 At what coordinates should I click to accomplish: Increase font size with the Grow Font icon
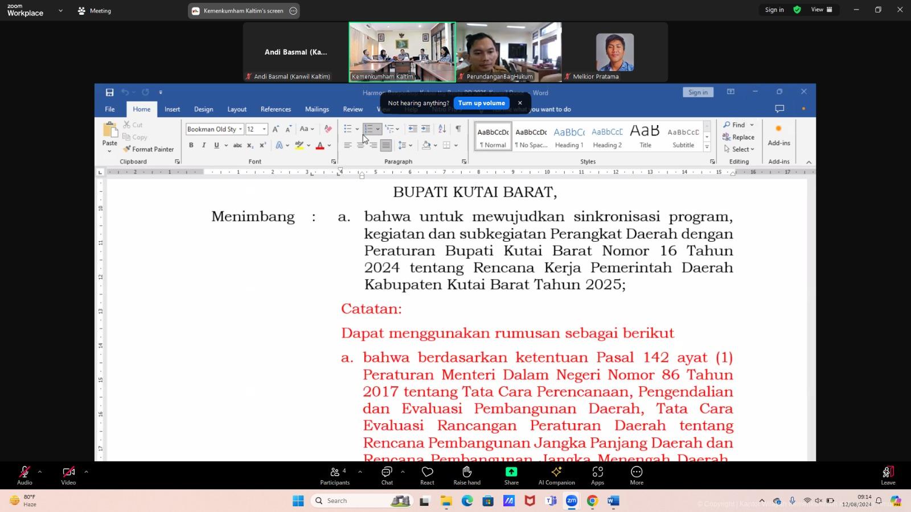tap(276, 129)
